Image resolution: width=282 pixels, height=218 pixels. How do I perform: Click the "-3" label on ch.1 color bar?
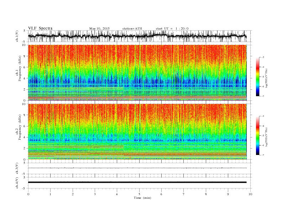click(x=263, y=57)
